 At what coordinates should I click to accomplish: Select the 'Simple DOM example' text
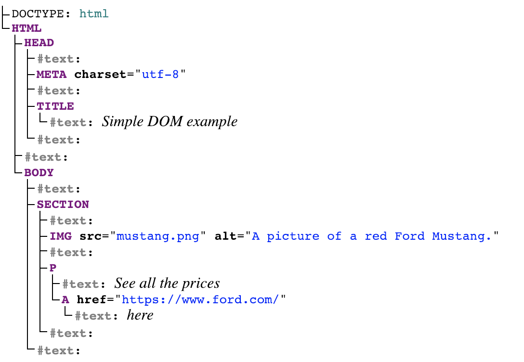pyautogui.click(x=170, y=122)
